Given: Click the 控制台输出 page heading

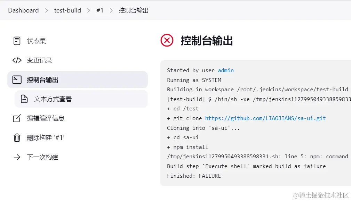Looking at the screenshot, I should tap(207, 41).
